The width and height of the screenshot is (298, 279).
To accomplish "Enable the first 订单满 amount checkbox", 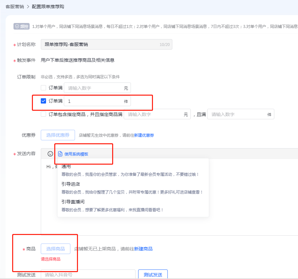I will 43,88.
